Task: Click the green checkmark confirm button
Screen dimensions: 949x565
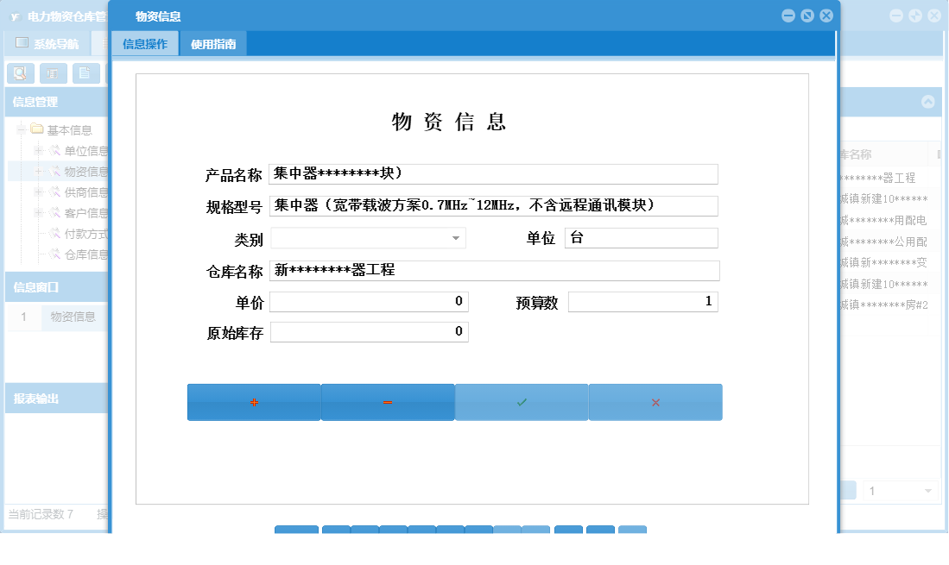Action: [521, 402]
